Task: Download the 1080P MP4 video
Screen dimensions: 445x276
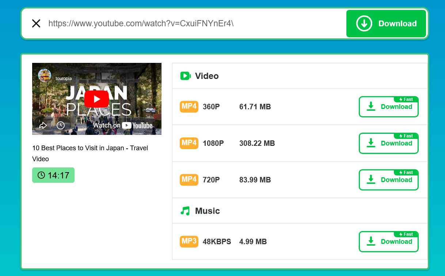Action: [389, 143]
